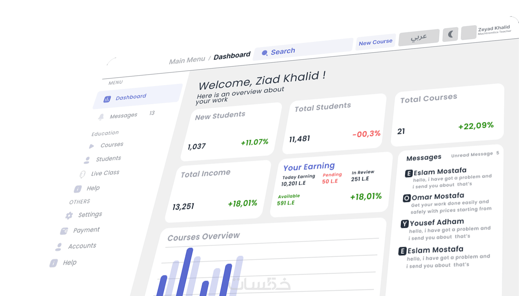This screenshot has width=519, height=296.
Task: Click the Live Class icon in the sidebar
Action: pos(82,174)
